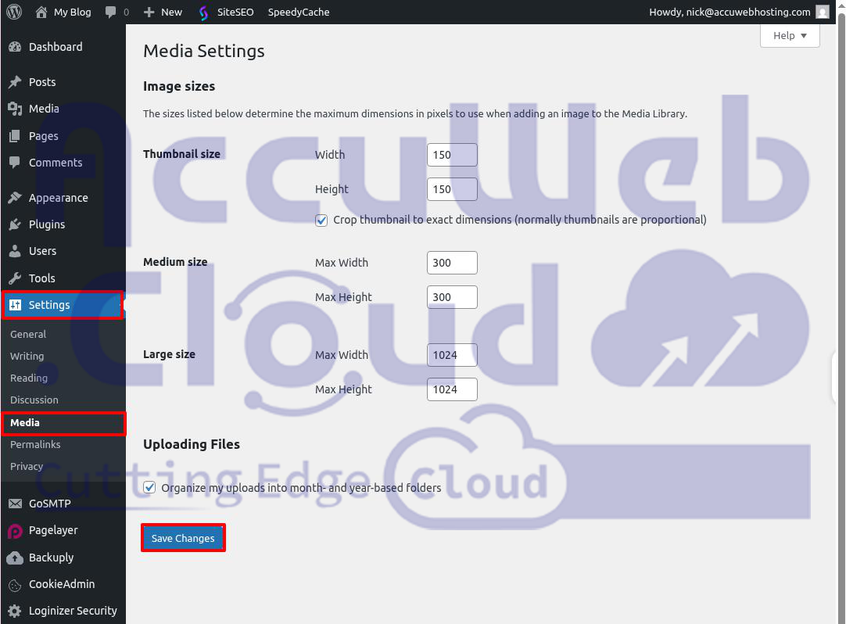Open the New content dropdown in admin bar

(x=163, y=12)
